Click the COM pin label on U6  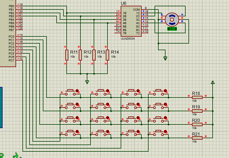click(136, 10)
